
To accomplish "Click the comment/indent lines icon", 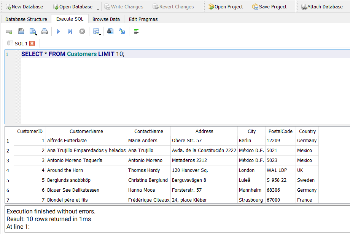I will tap(136, 31).
